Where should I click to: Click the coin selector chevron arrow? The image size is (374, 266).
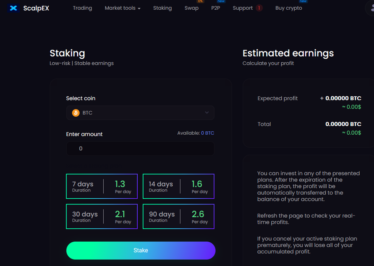[207, 113]
